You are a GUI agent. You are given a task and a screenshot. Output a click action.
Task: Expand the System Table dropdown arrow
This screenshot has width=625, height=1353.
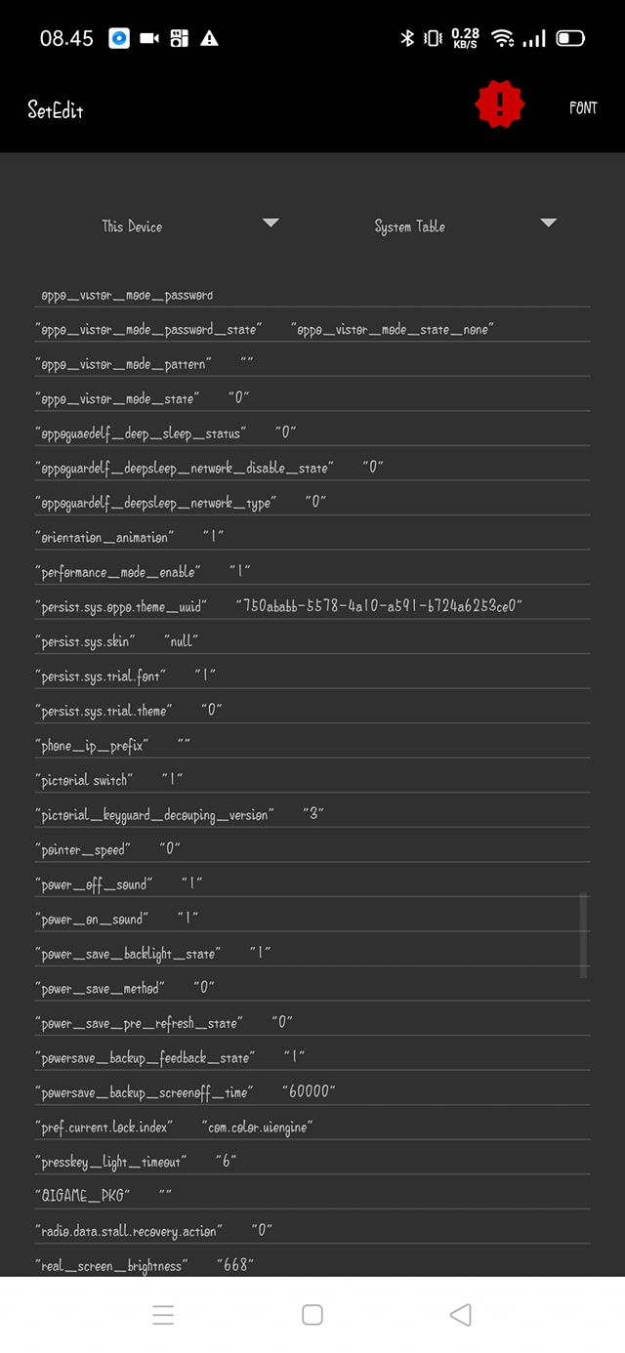549,224
